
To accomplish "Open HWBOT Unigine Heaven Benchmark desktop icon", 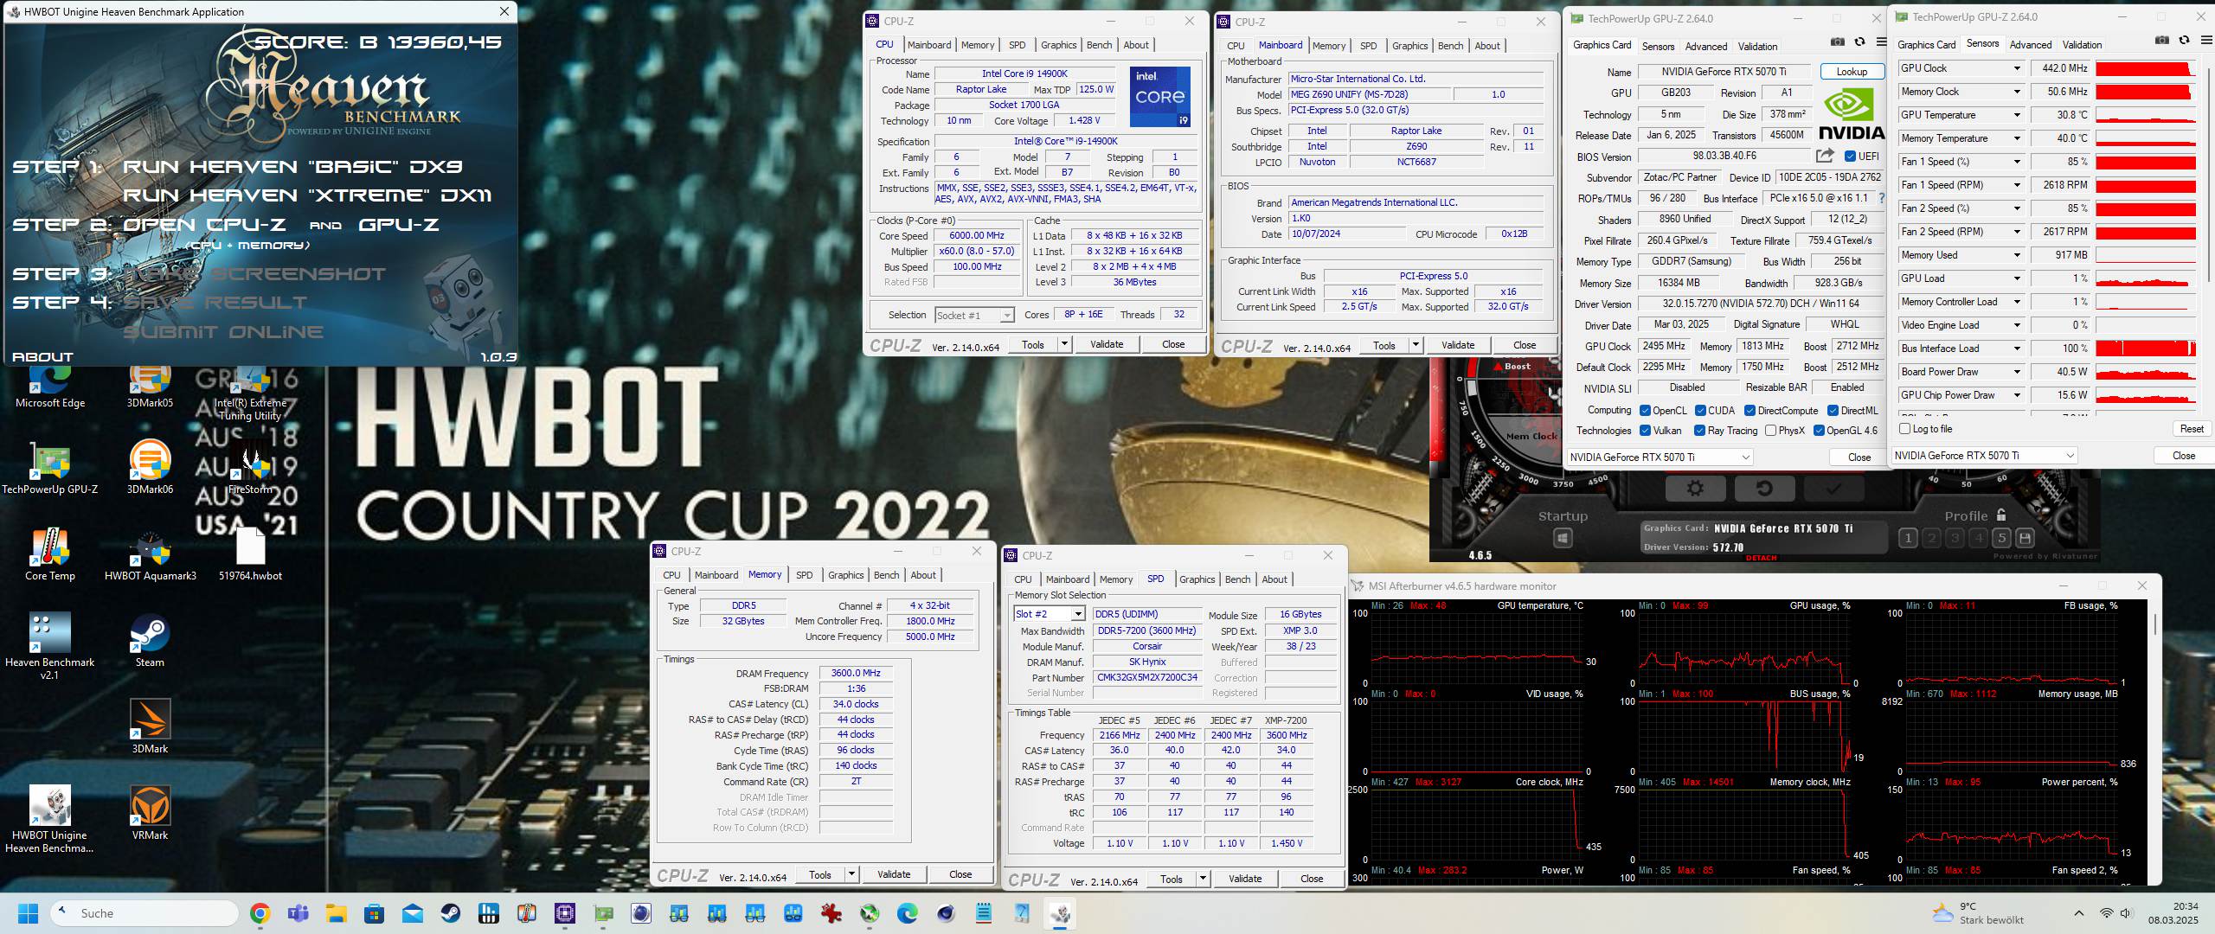I will 49,819.
